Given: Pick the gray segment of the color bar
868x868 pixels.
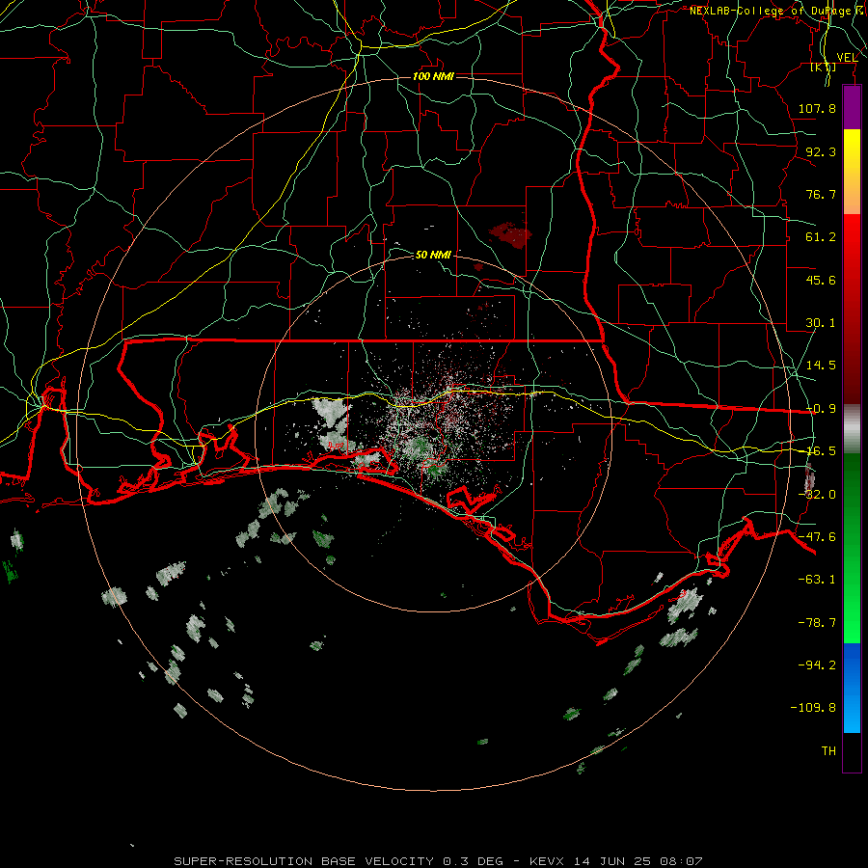Looking at the screenshot, I should pyautogui.click(x=852, y=429).
